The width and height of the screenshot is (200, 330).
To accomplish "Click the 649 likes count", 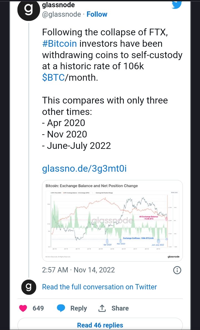I will 38,308.
